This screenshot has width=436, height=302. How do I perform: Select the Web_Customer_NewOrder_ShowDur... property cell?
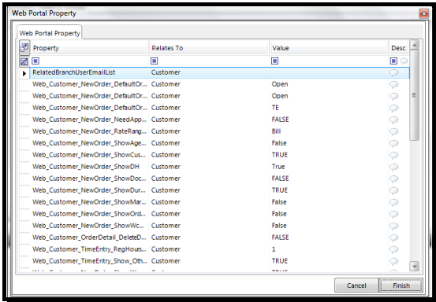click(90, 190)
